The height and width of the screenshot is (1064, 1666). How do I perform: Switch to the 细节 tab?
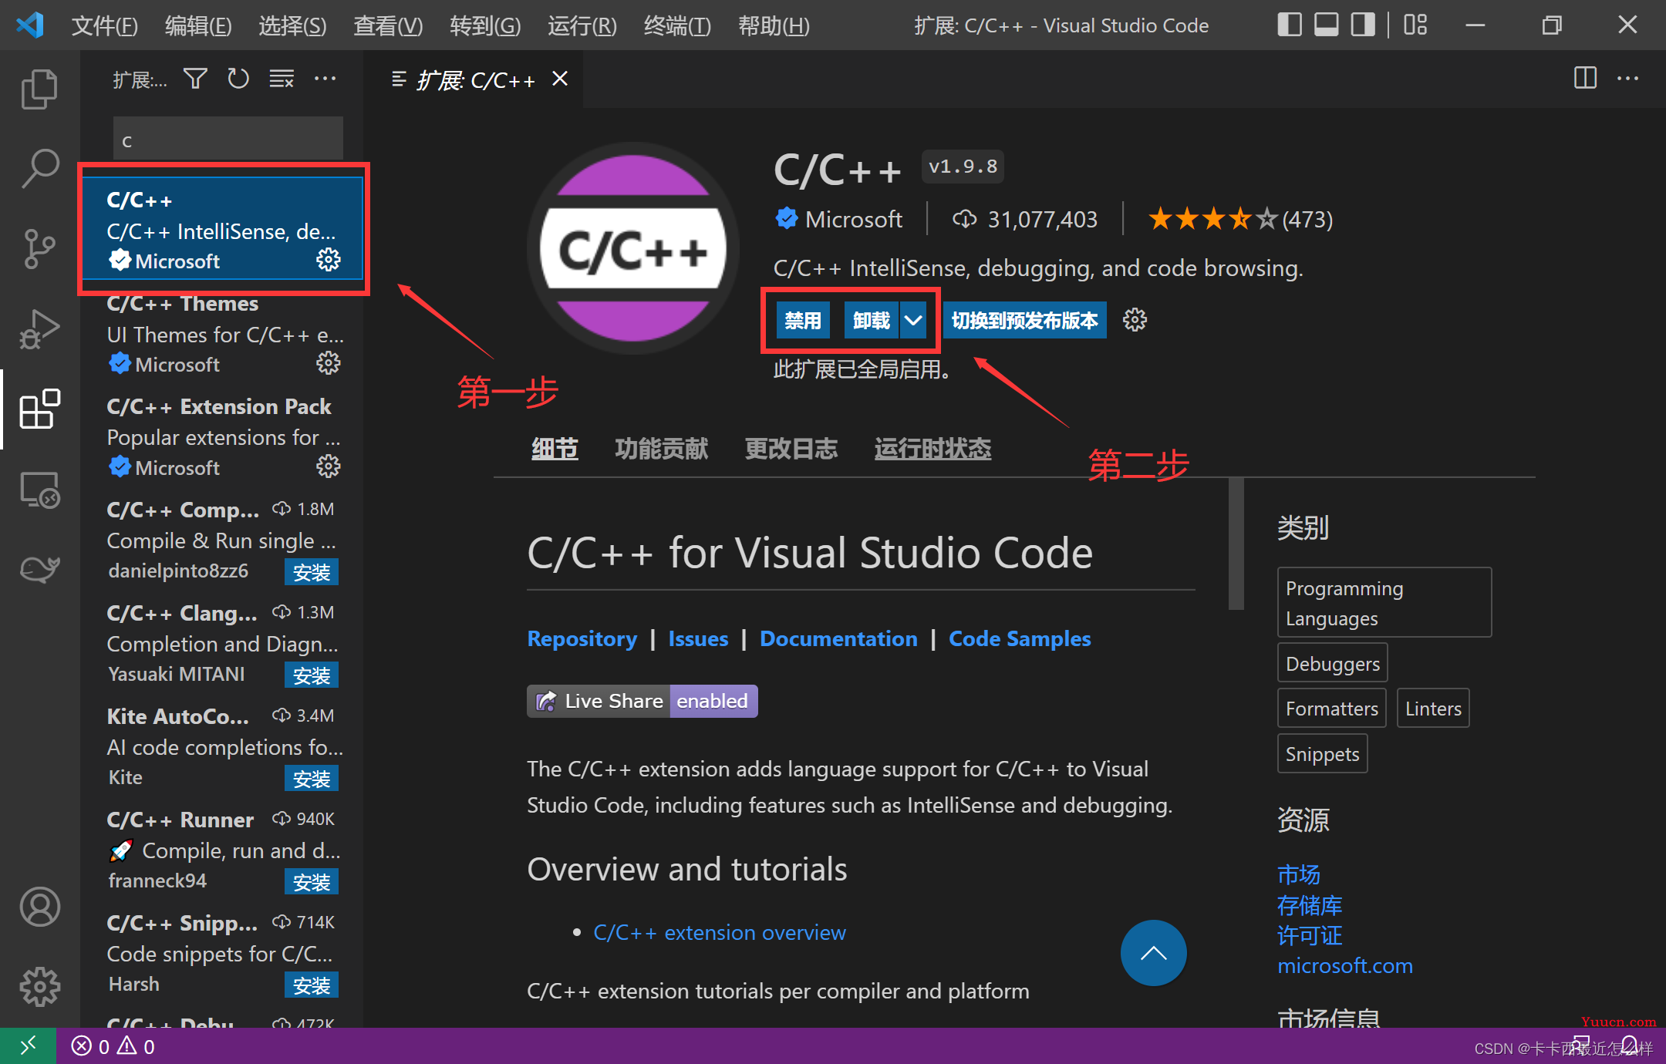(x=555, y=449)
